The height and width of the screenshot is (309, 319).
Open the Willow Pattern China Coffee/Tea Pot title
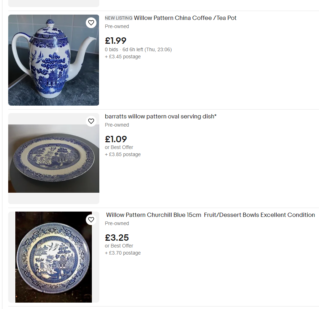tap(185, 18)
